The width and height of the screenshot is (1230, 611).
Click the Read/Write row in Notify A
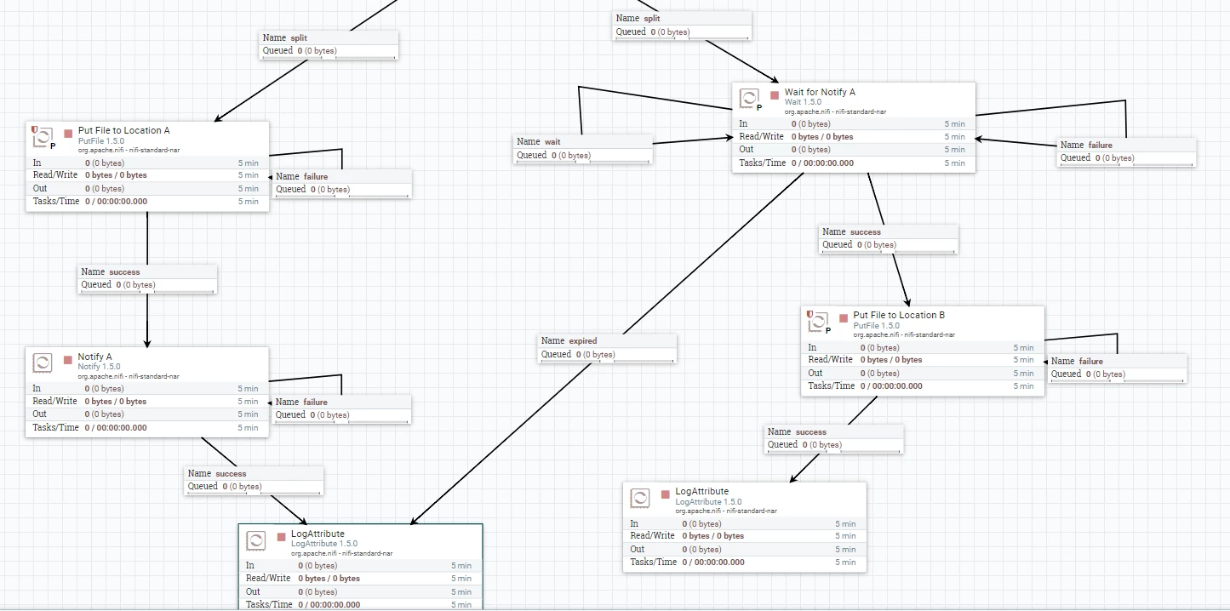(x=147, y=402)
